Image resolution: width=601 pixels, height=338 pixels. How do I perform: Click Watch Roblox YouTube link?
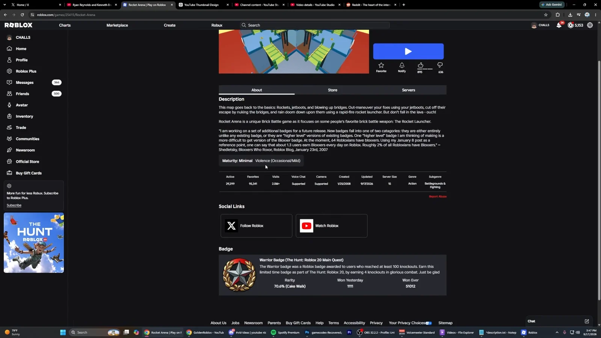[x=332, y=226]
